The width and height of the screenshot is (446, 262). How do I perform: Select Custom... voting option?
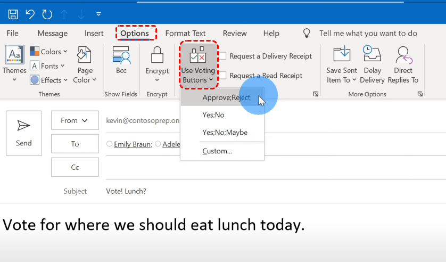[x=222, y=151]
